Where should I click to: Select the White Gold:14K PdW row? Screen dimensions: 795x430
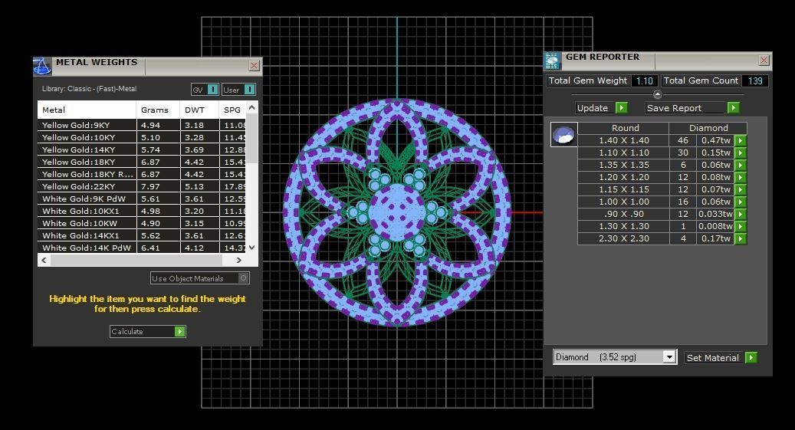pos(142,248)
